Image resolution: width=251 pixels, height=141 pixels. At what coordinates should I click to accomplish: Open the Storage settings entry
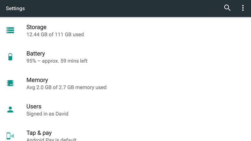pos(36,27)
